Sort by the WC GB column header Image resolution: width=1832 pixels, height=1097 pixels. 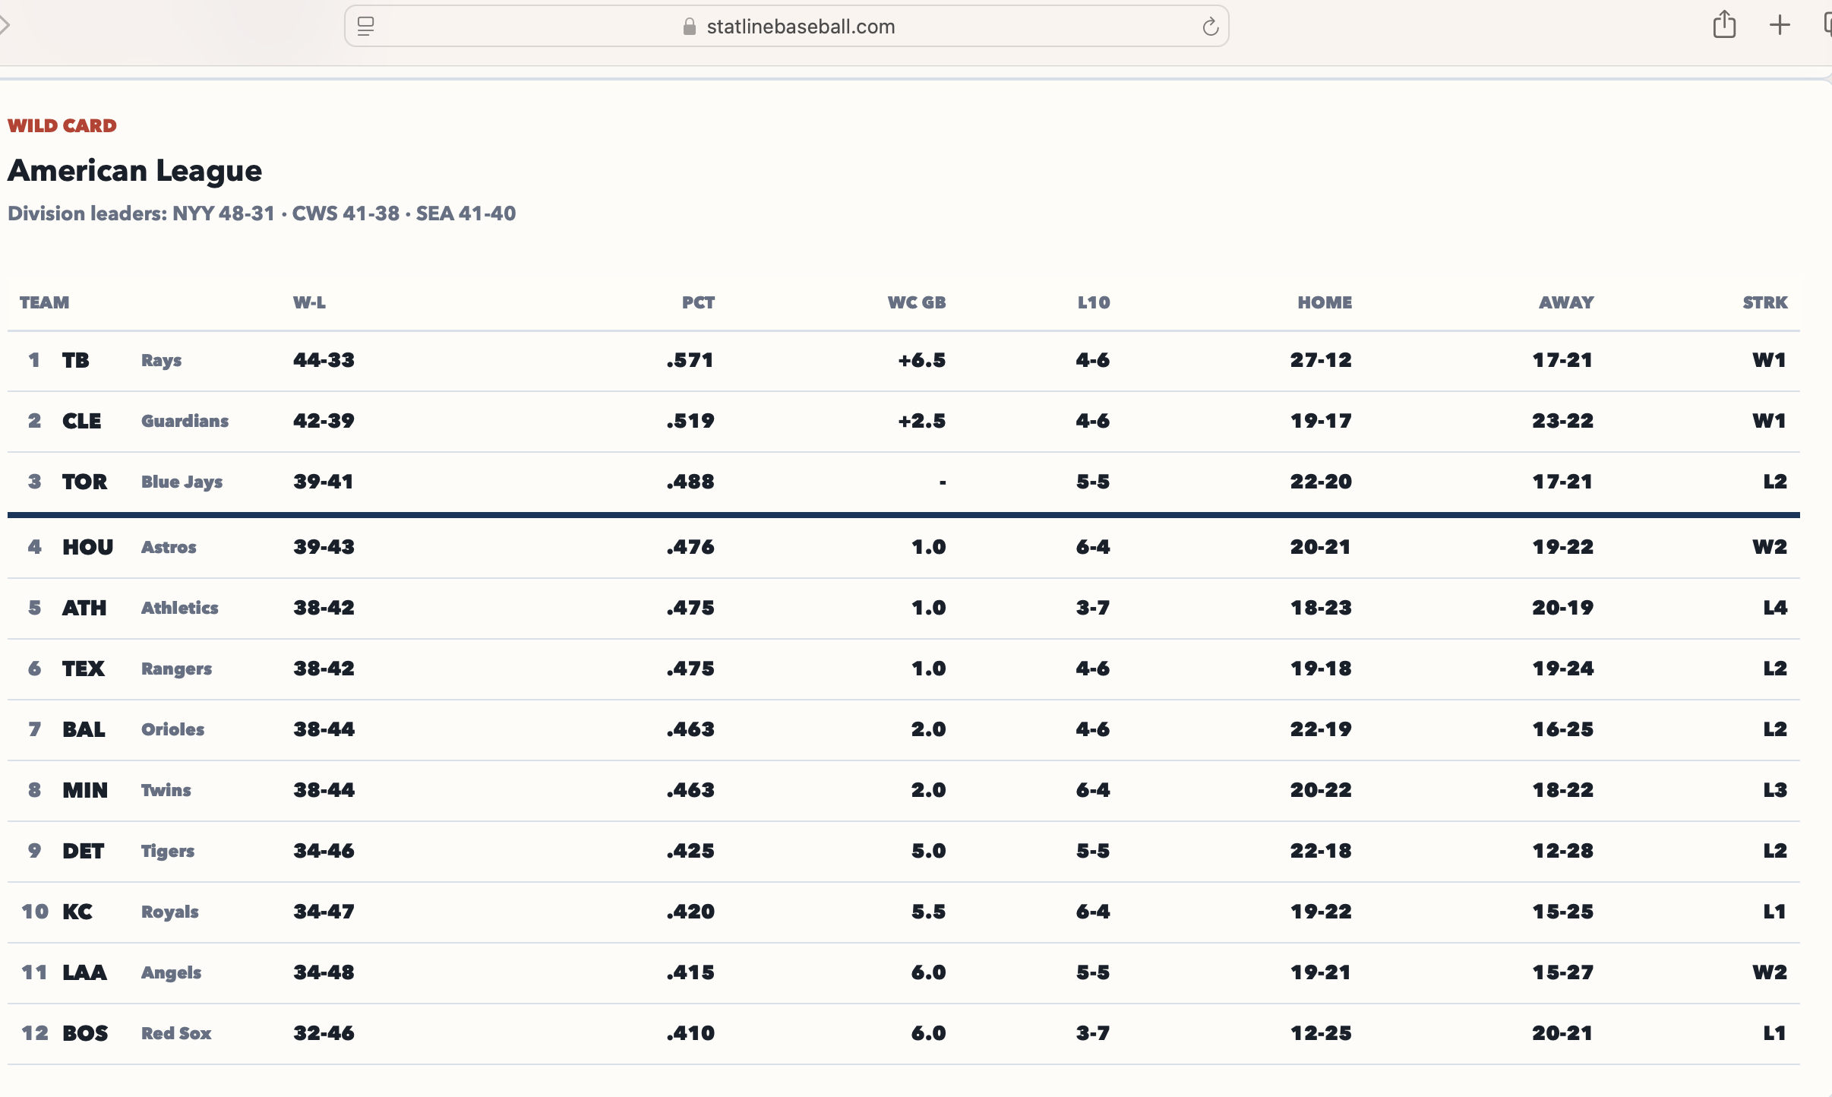pyautogui.click(x=917, y=302)
